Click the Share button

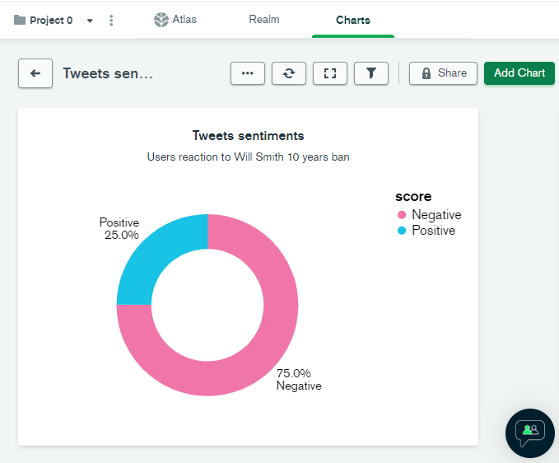coord(443,73)
